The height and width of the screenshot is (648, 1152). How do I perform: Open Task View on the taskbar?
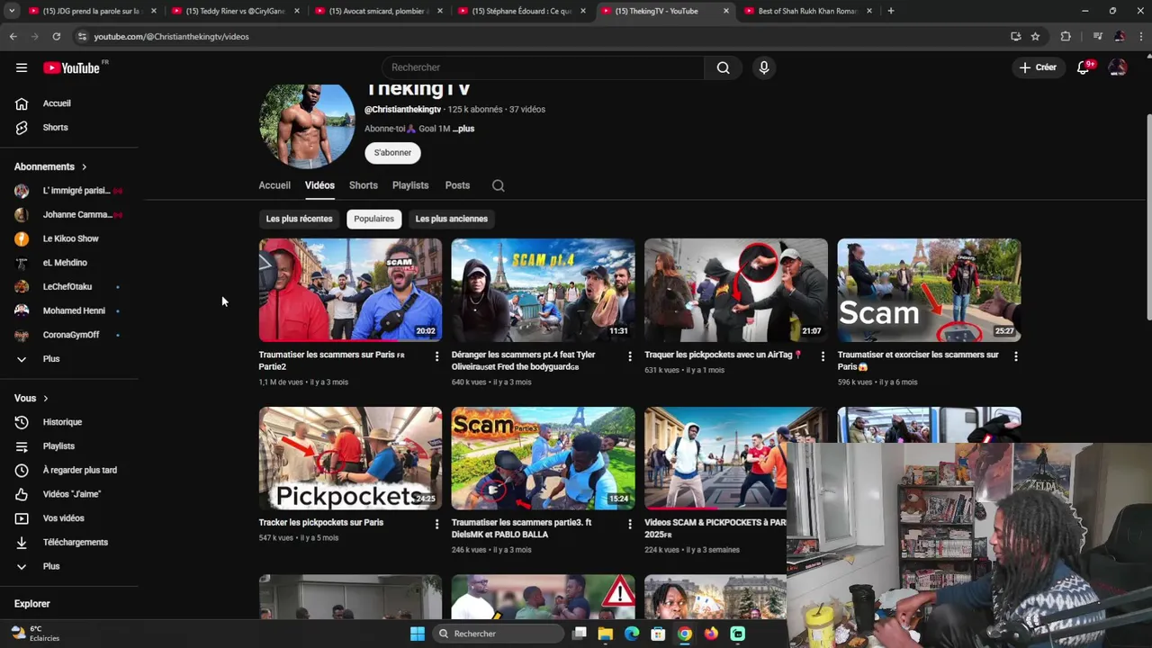580,634
